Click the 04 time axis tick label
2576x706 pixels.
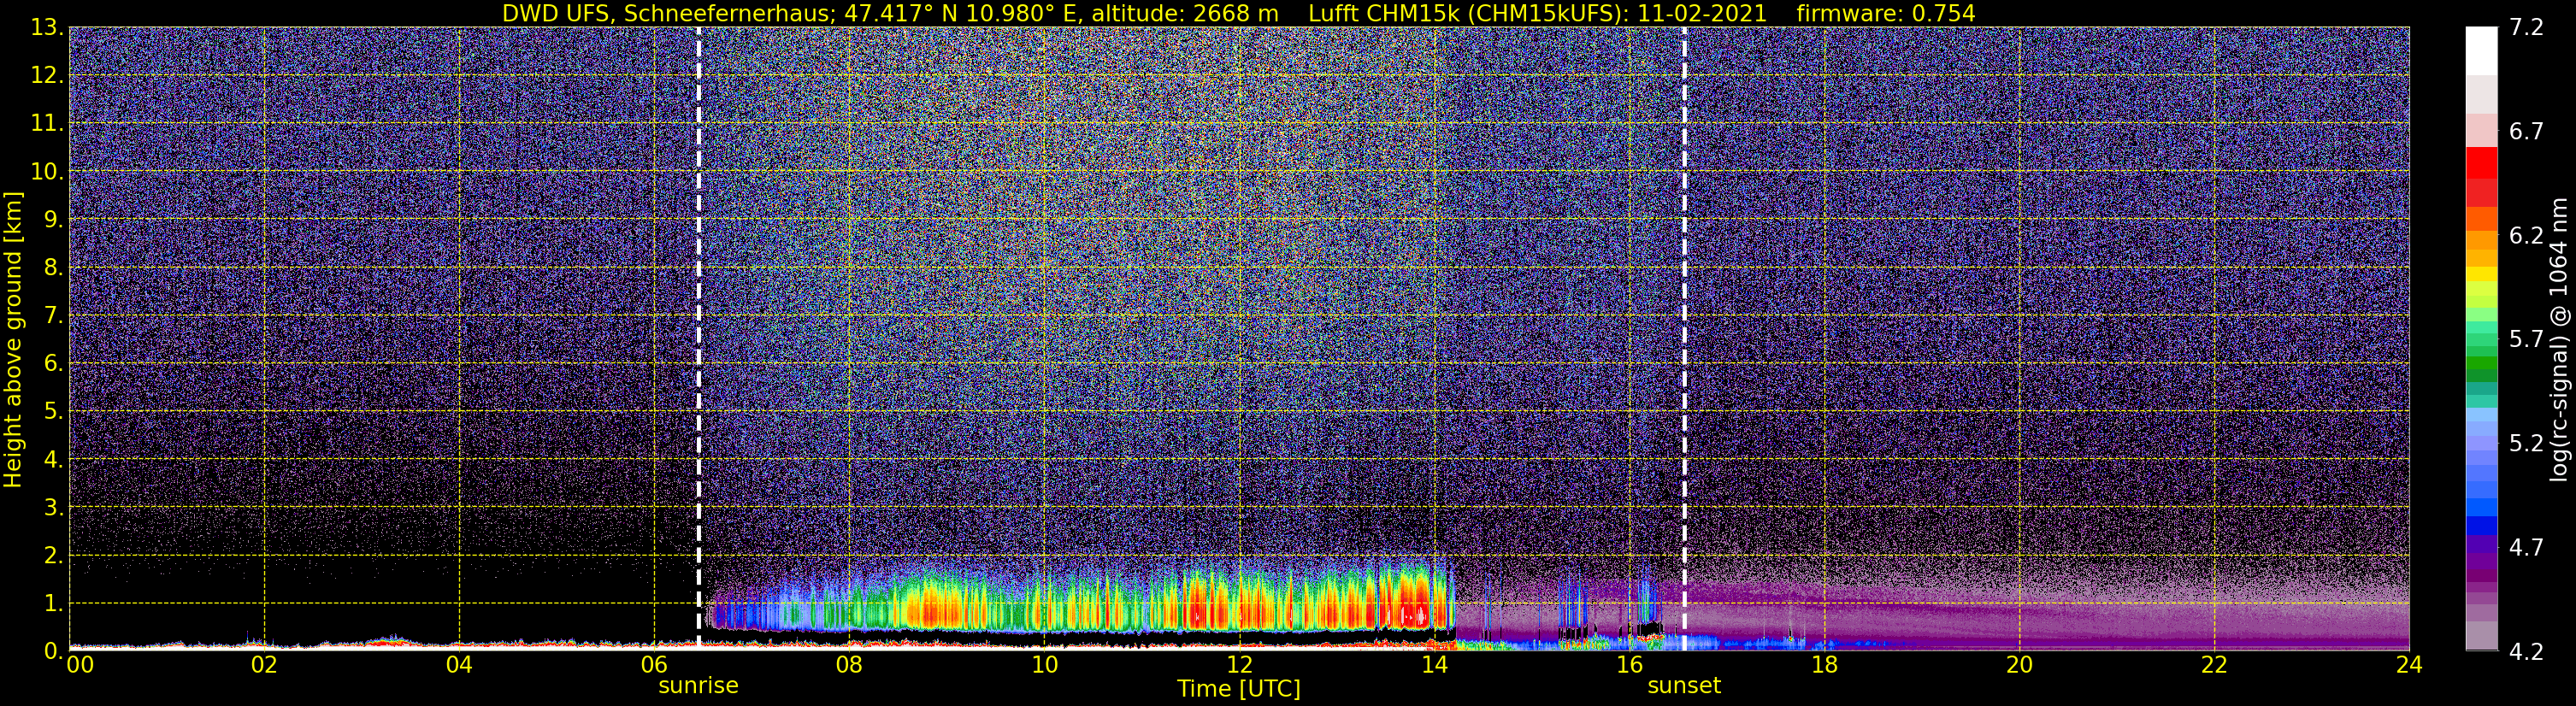(459, 665)
